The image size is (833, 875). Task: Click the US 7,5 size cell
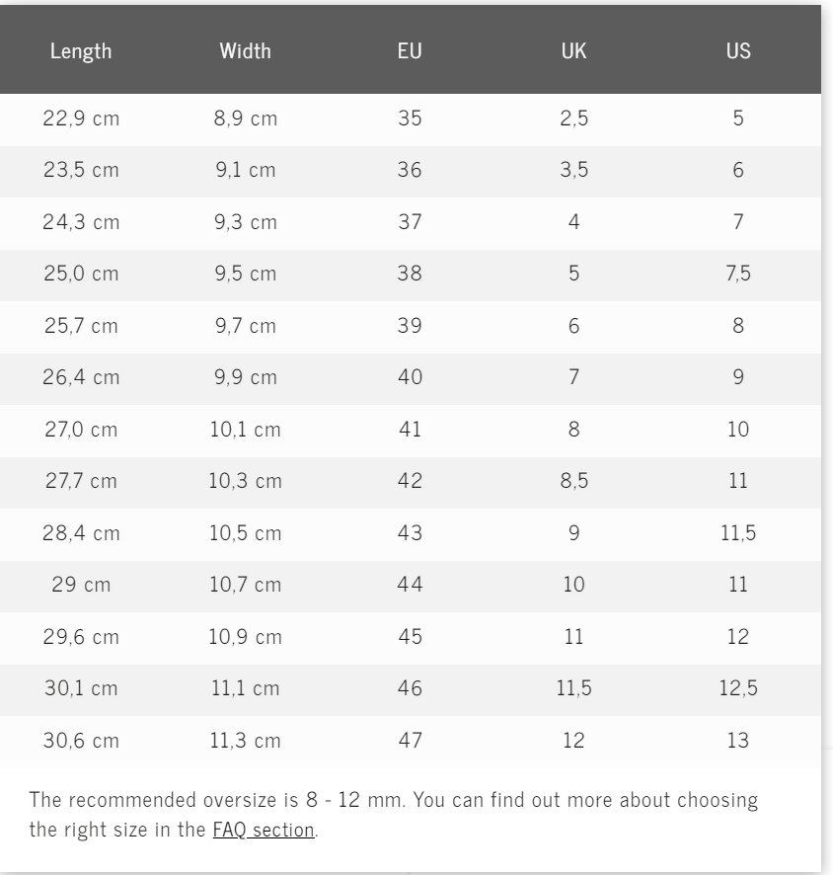(x=738, y=274)
